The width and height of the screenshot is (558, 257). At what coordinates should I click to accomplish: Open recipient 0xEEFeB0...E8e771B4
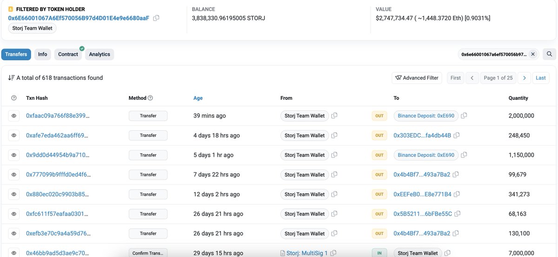click(x=423, y=194)
